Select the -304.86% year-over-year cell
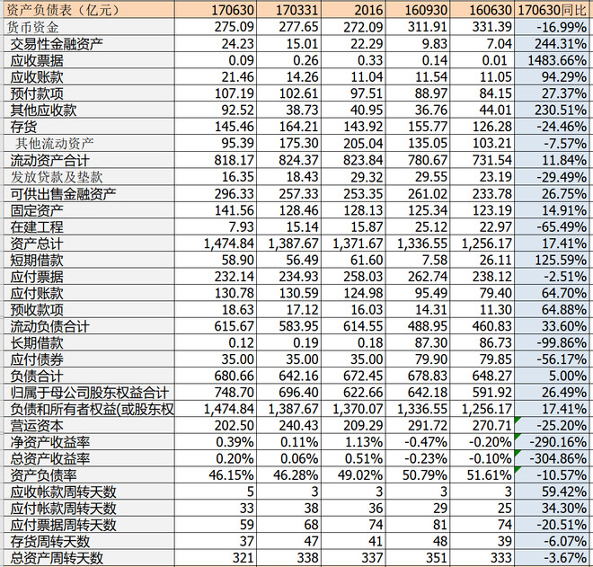 tap(553, 459)
